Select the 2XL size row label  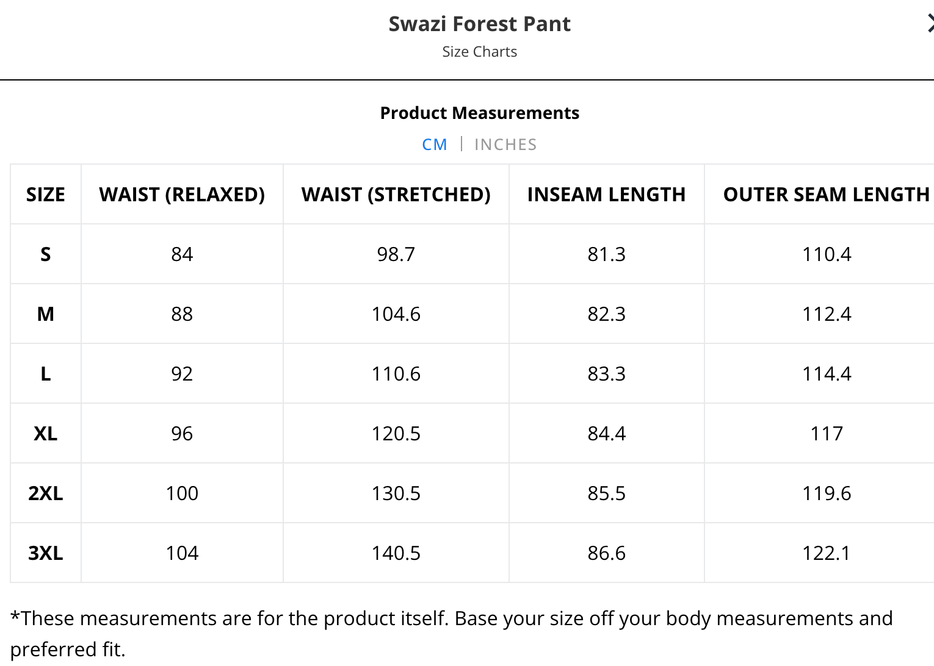46,493
